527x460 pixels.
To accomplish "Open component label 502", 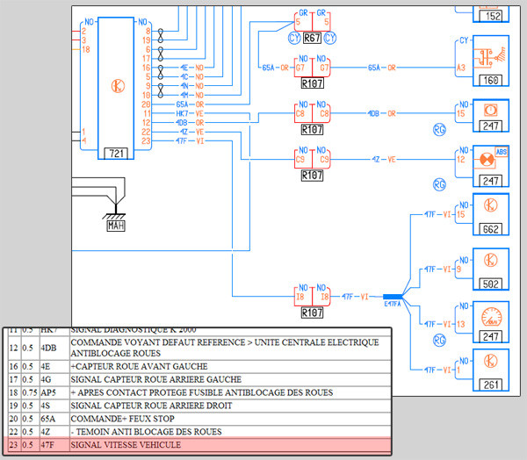I will pos(491,284).
